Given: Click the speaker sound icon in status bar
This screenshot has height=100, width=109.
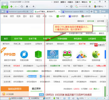Looking at the screenshot, I should coord(73,98).
